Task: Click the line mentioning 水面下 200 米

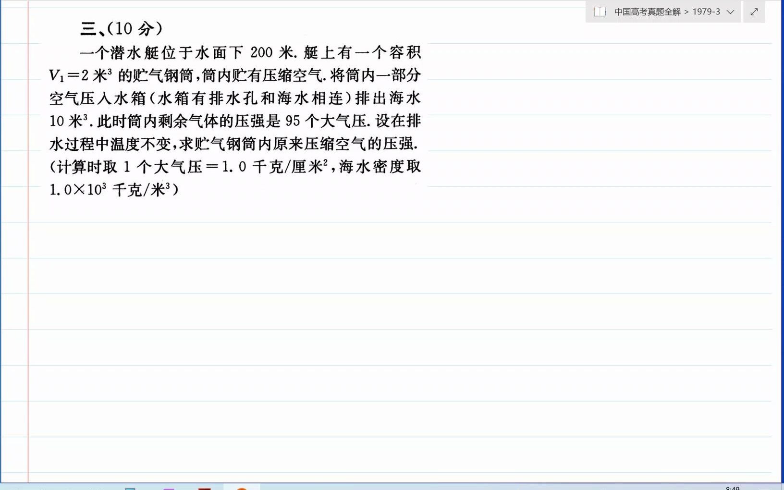Action: pyautogui.click(x=250, y=52)
